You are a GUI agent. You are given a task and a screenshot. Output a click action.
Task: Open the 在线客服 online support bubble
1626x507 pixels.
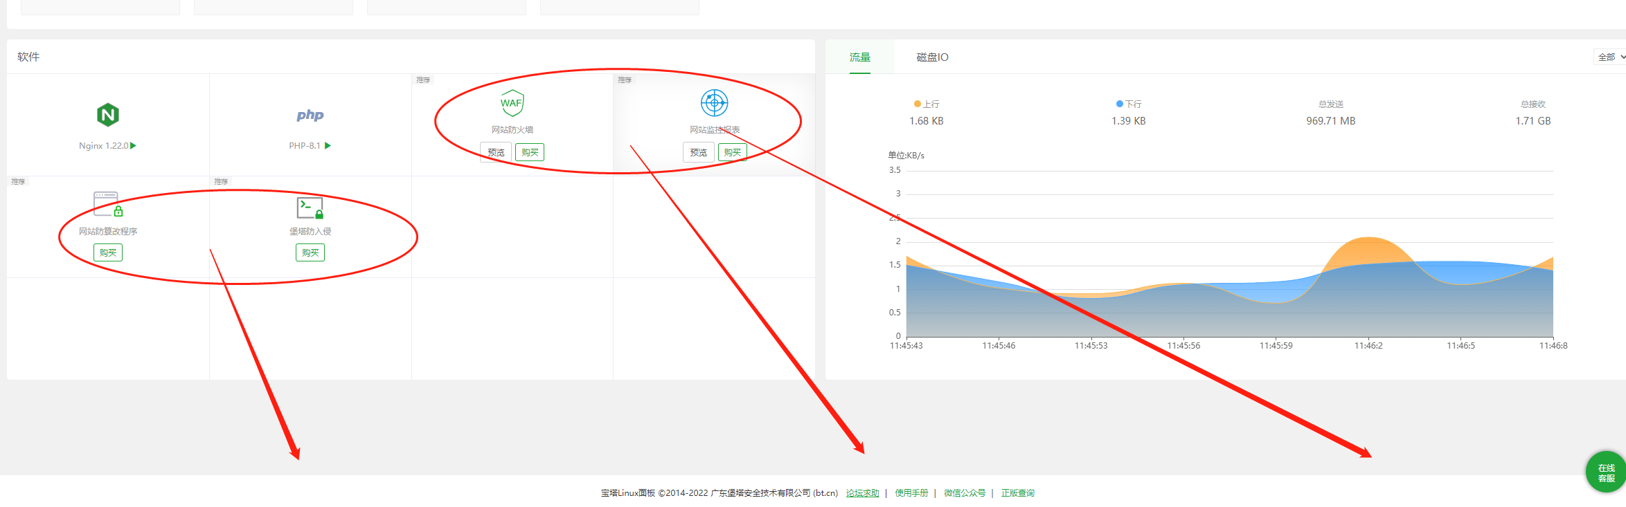[x=1606, y=472]
